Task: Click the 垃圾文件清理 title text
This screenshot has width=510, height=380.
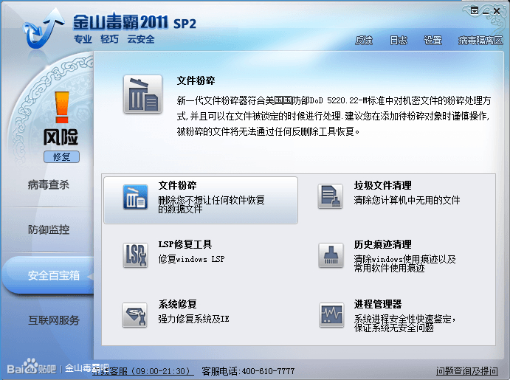Action: tap(383, 185)
